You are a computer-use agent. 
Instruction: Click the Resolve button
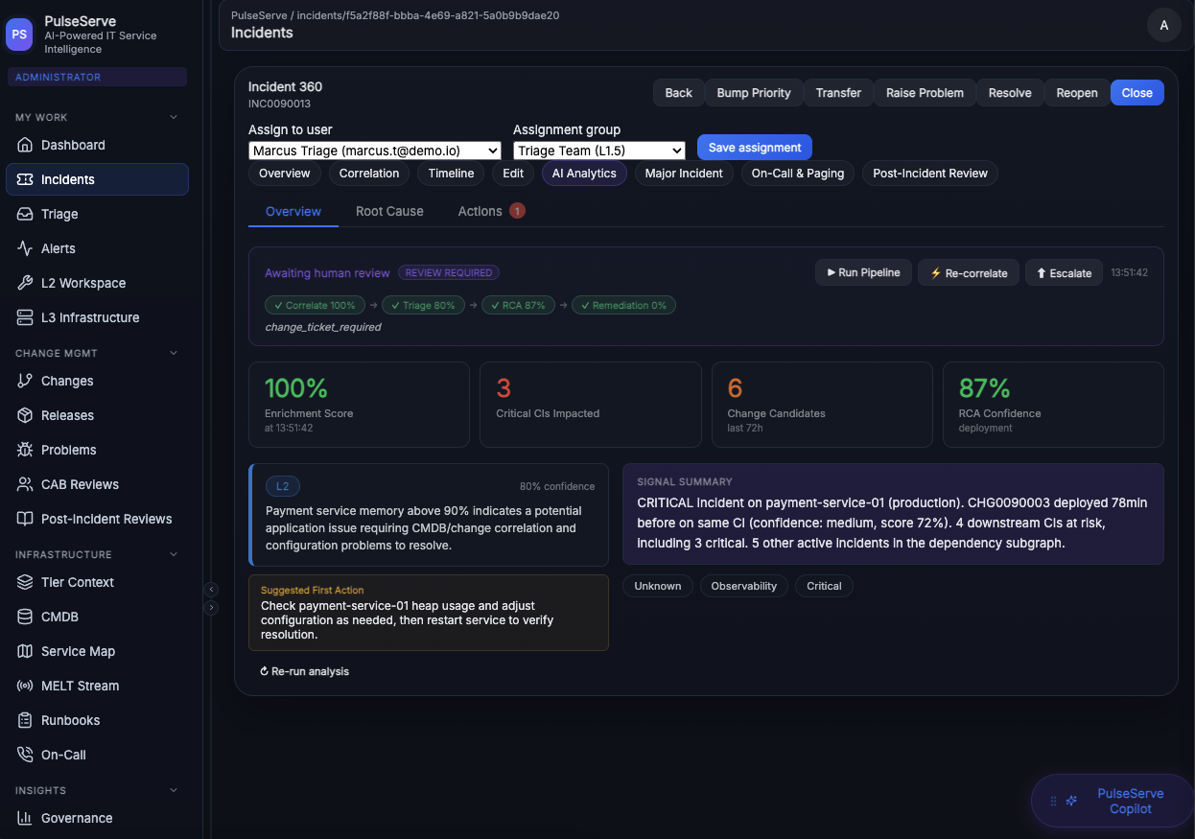coord(1010,93)
